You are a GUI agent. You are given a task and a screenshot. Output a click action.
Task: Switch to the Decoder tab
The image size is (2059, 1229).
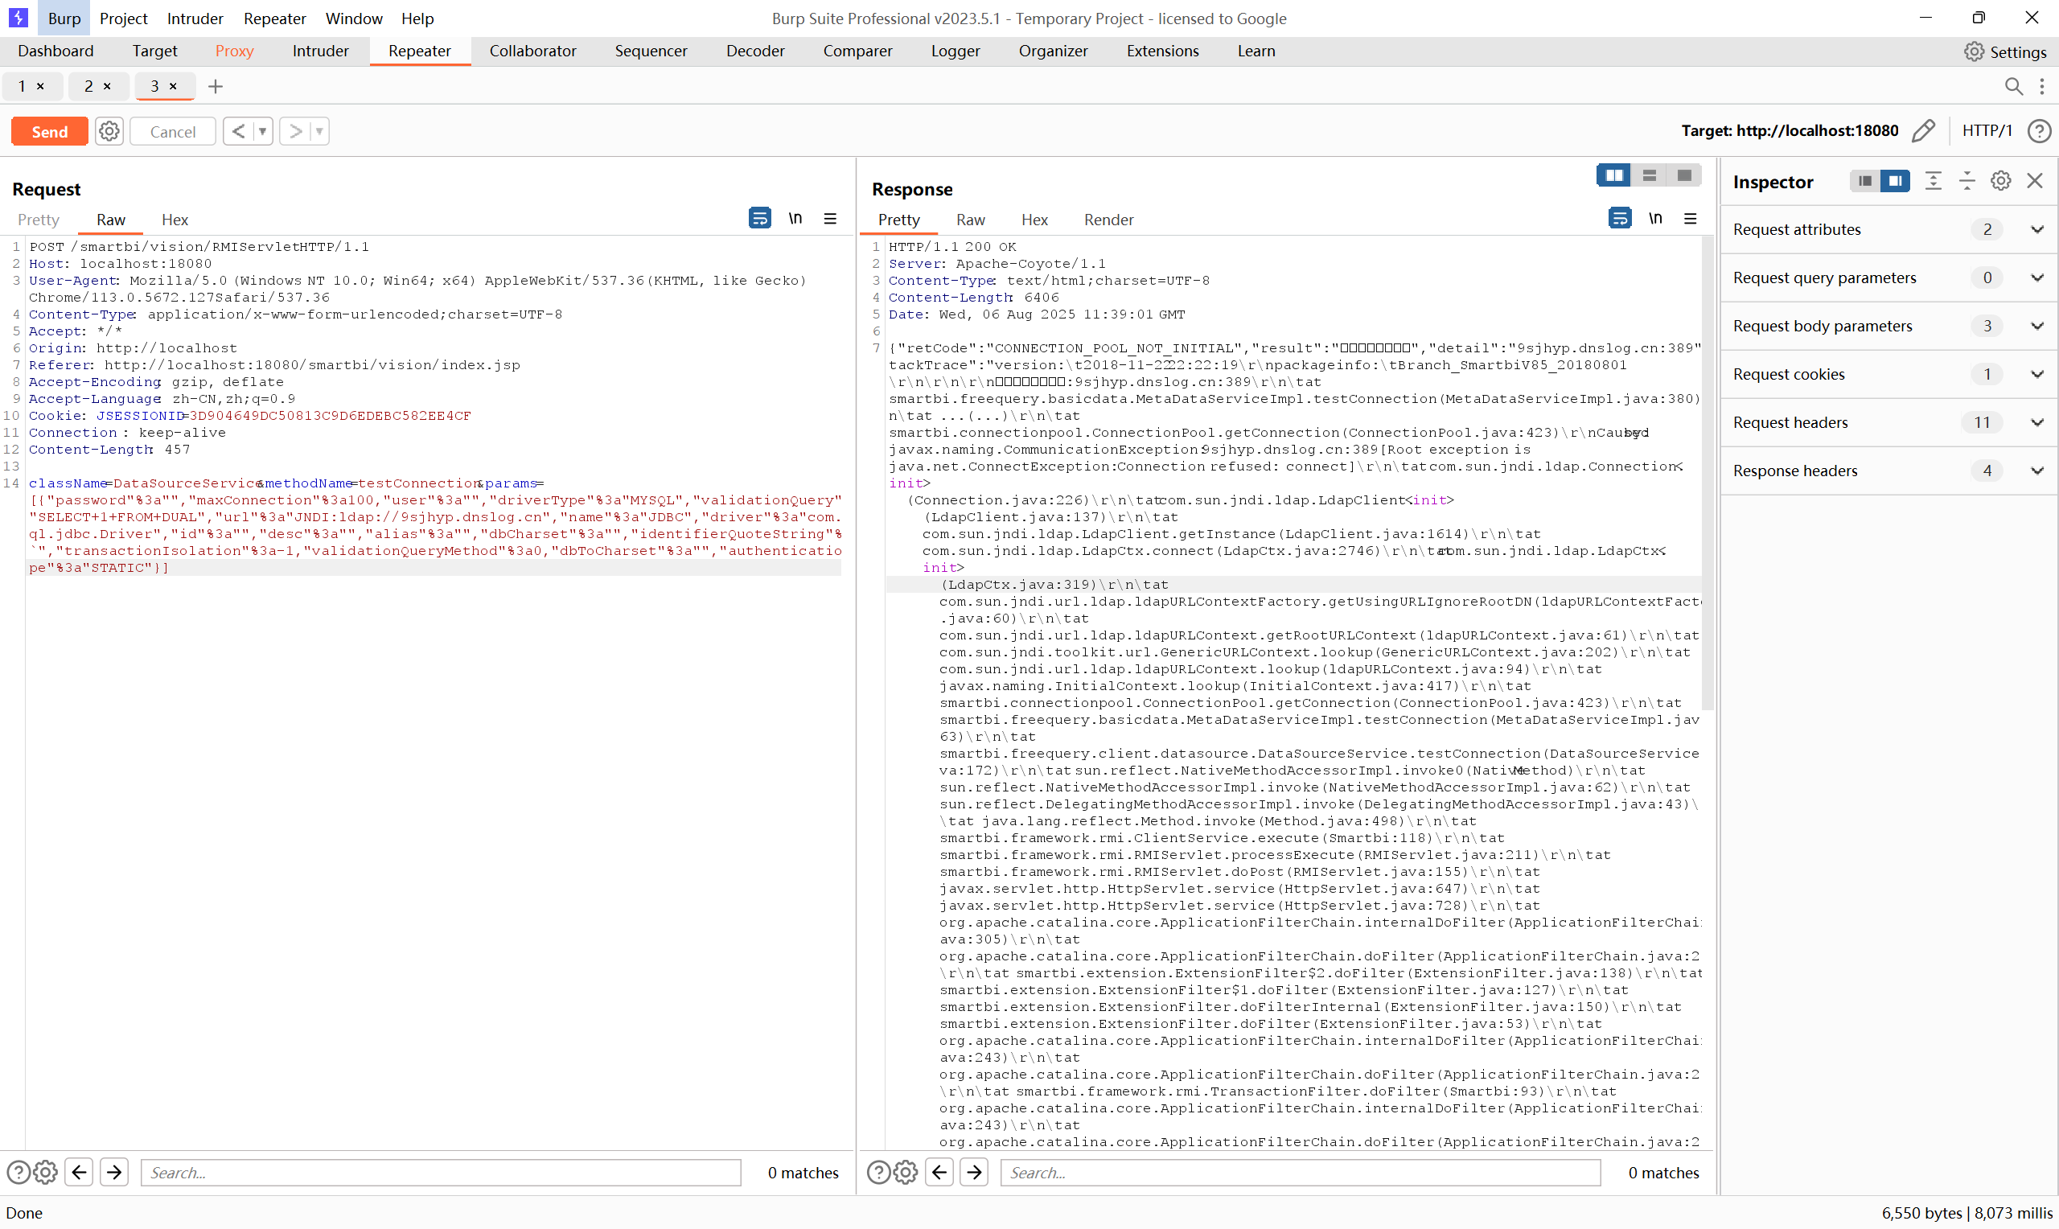click(x=754, y=51)
